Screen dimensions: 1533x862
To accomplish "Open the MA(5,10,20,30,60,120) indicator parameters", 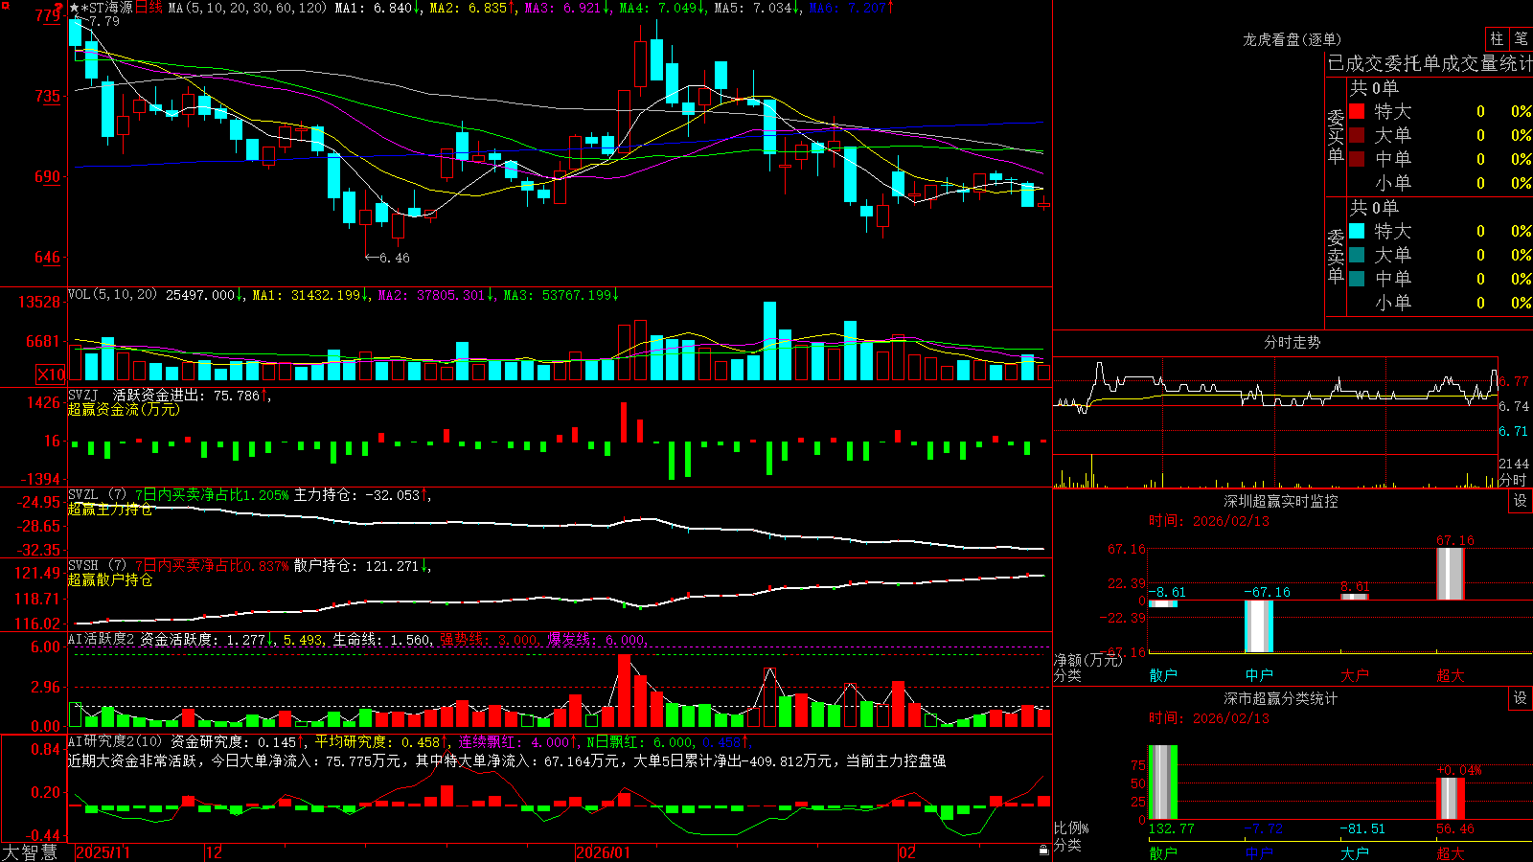I will pos(247,8).
